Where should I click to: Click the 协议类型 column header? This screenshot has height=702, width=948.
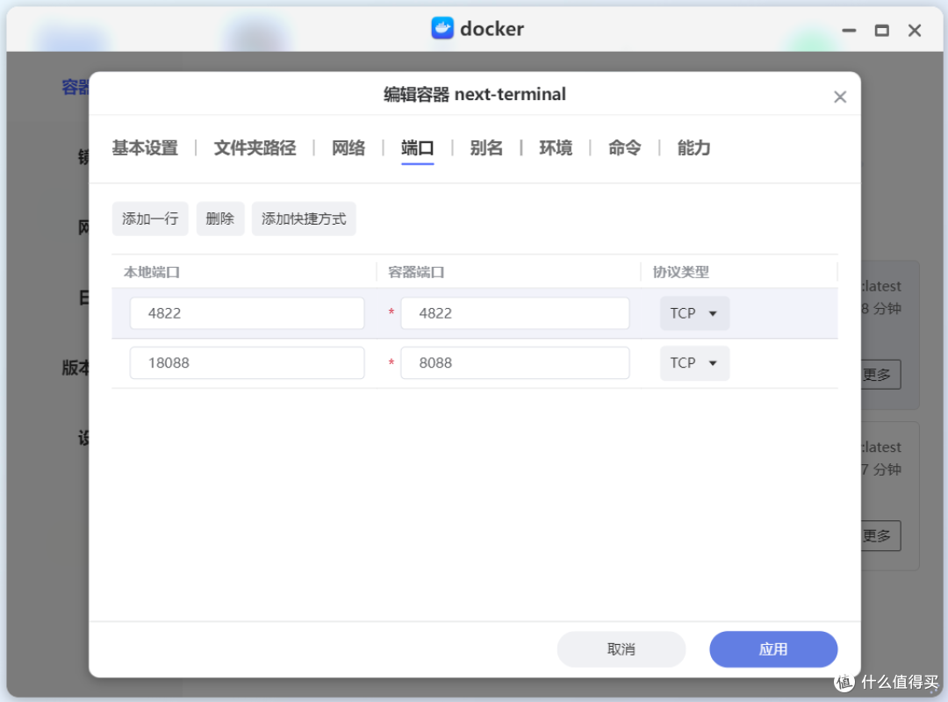[x=681, y=272]
